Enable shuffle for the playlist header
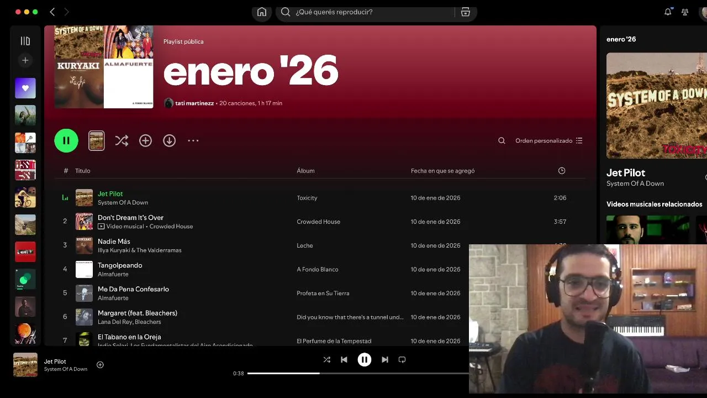707x398 pixels. [122, 141]
